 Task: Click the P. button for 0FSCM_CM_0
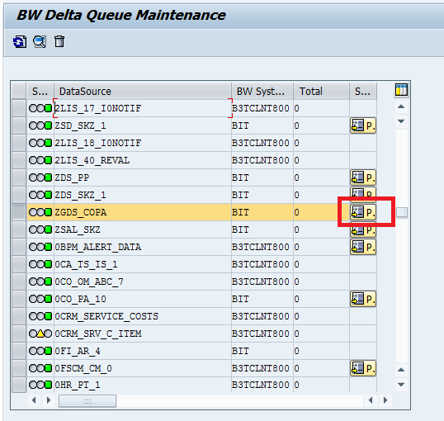(x=363, y=368)
